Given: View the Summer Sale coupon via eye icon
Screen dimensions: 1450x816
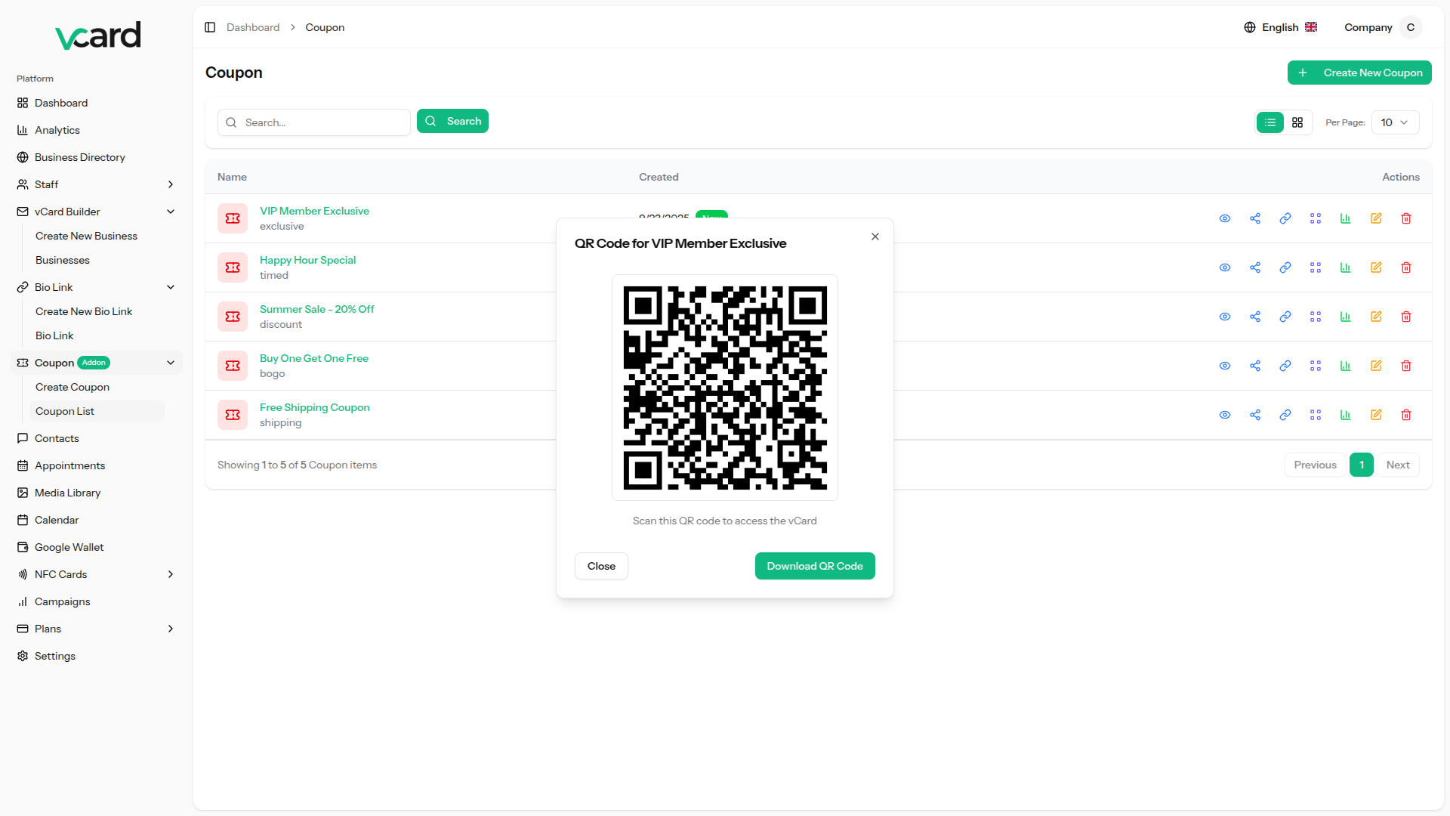Looking at the screenshot, I should 1225,317.
